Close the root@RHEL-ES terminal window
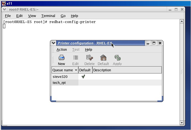The image size is (191, 130). click(x=182, y=9)
